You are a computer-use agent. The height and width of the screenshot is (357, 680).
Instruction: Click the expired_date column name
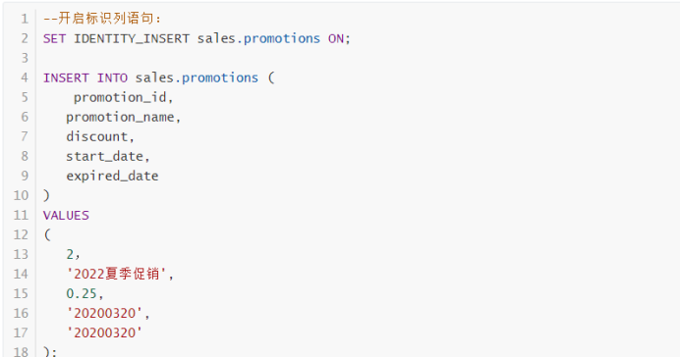[x=112, y=177]
